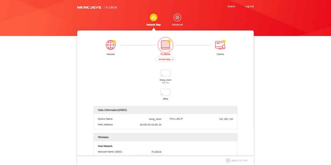Click the Host Network heading
331x165 pixels.
(105, 146)
